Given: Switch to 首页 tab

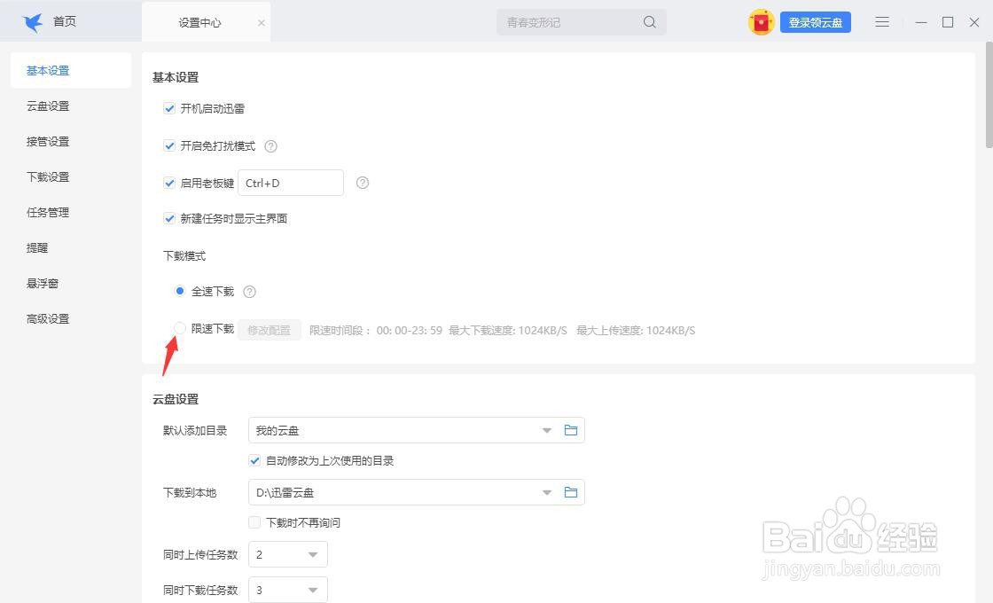Looking at the screenshot, I should pyautogui.click(x=65, y=22).
